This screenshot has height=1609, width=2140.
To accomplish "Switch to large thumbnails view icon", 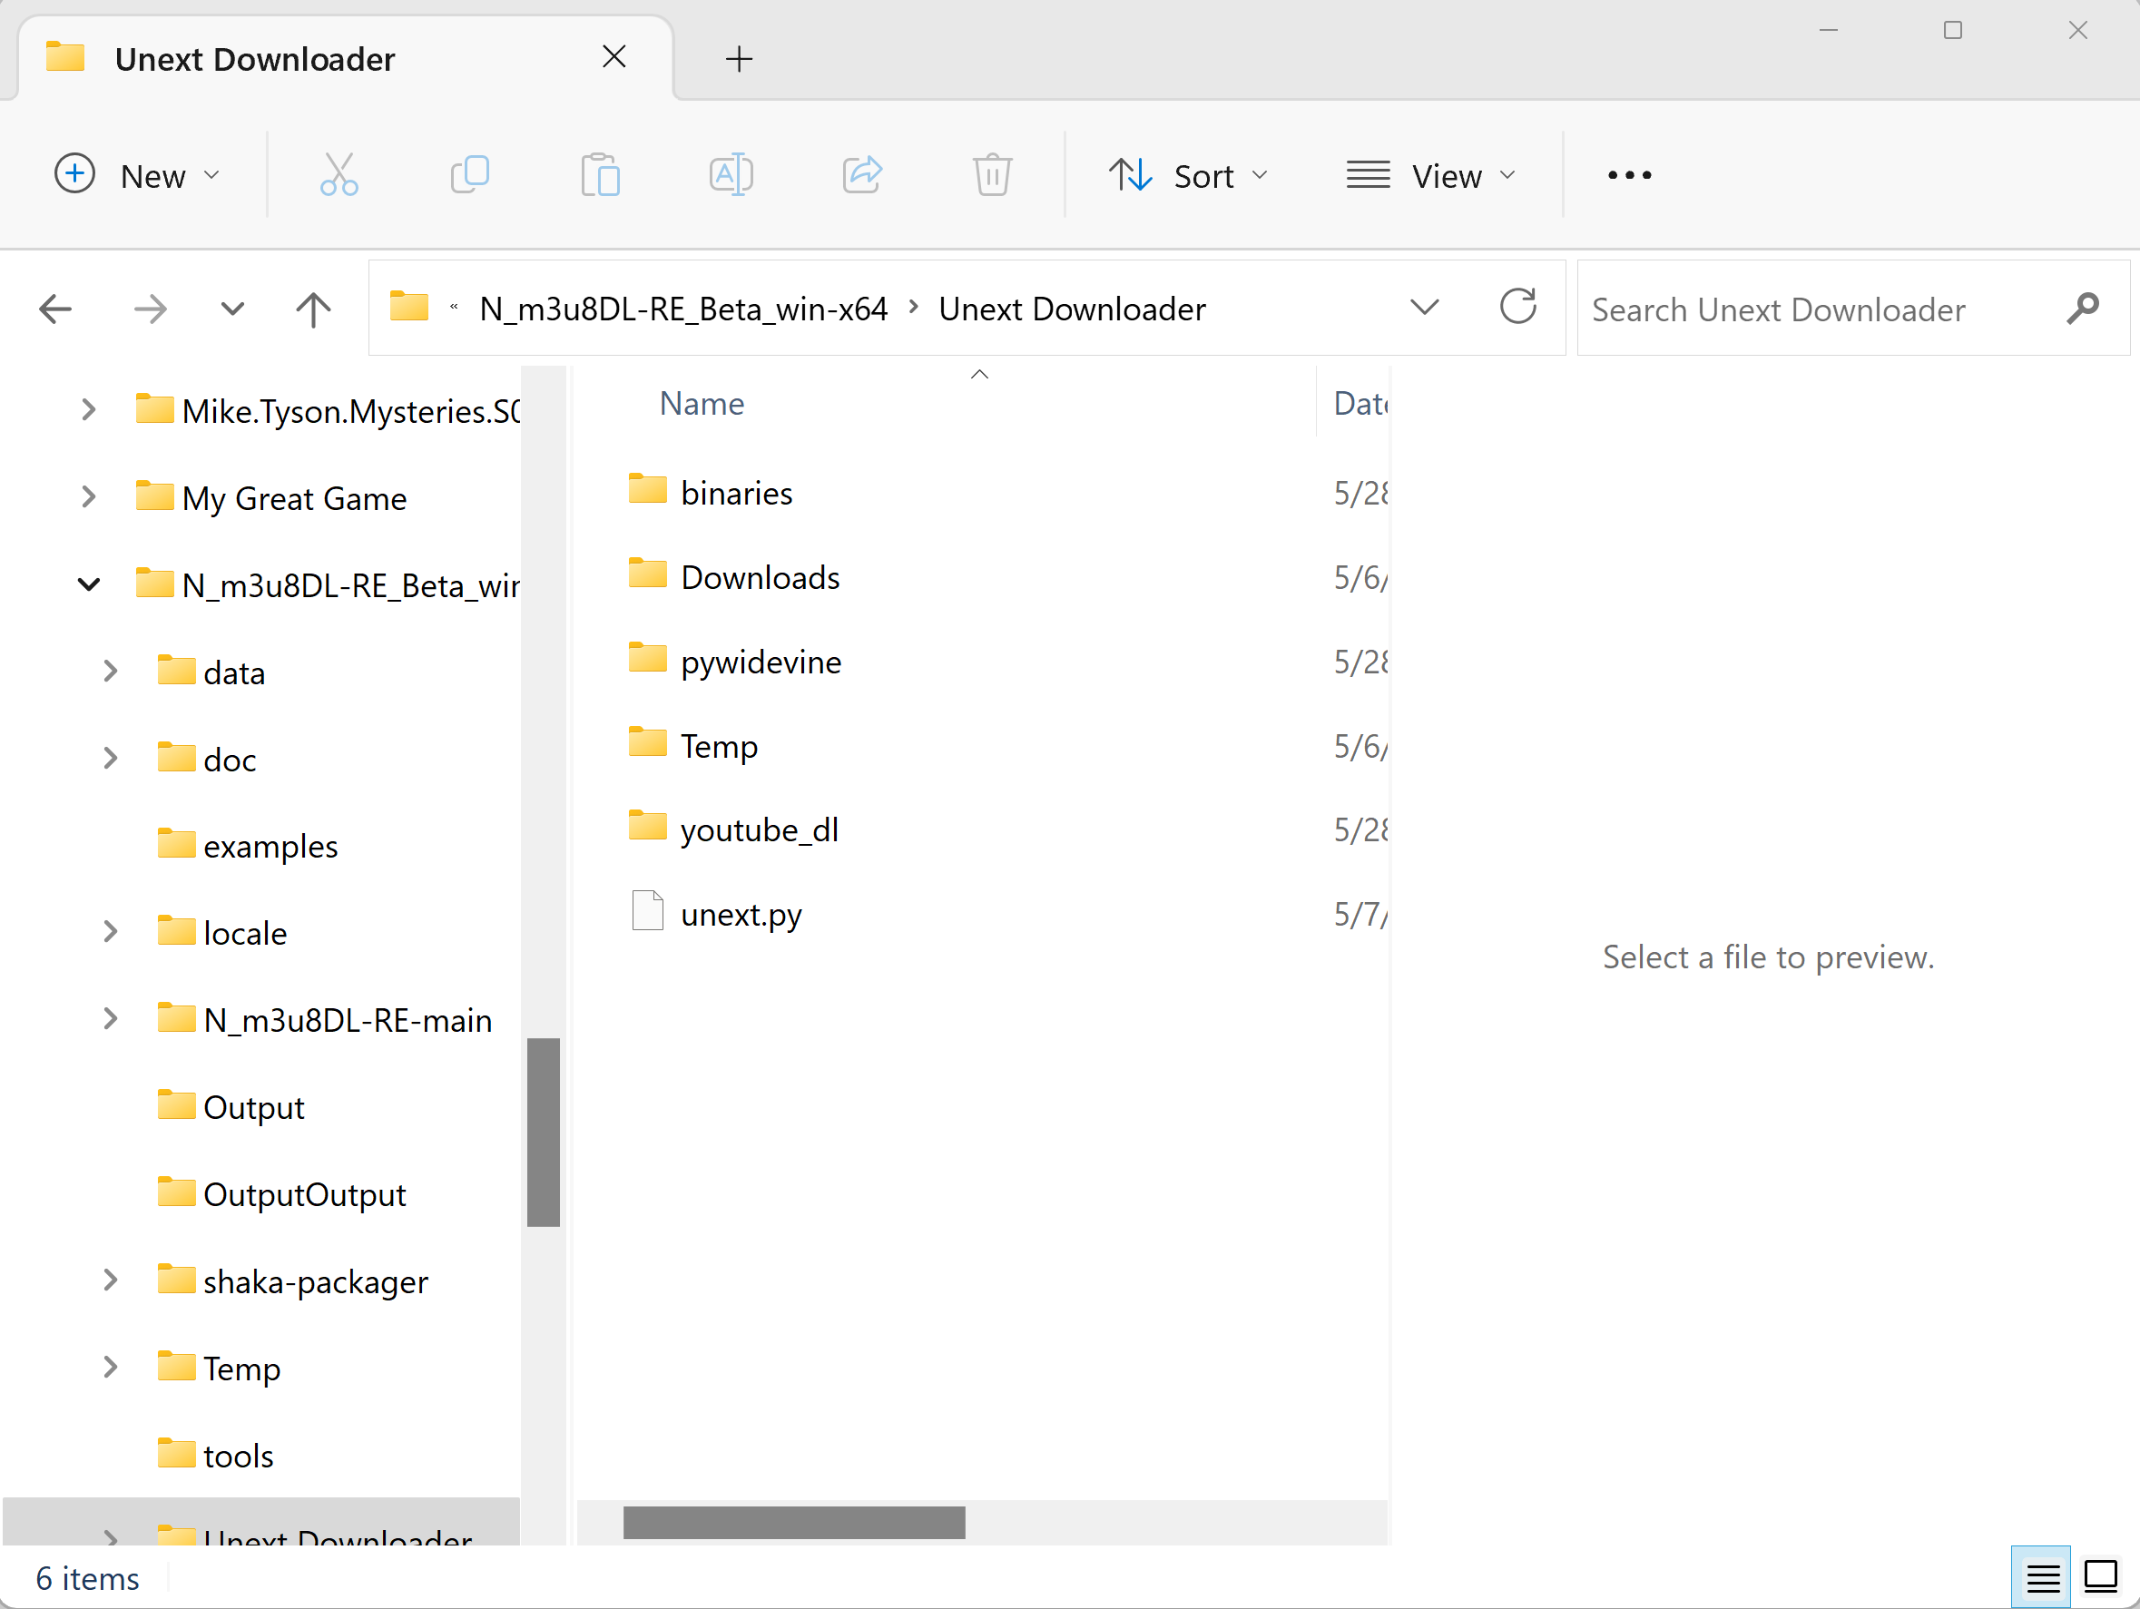I will click(x=2100, y=1577).
